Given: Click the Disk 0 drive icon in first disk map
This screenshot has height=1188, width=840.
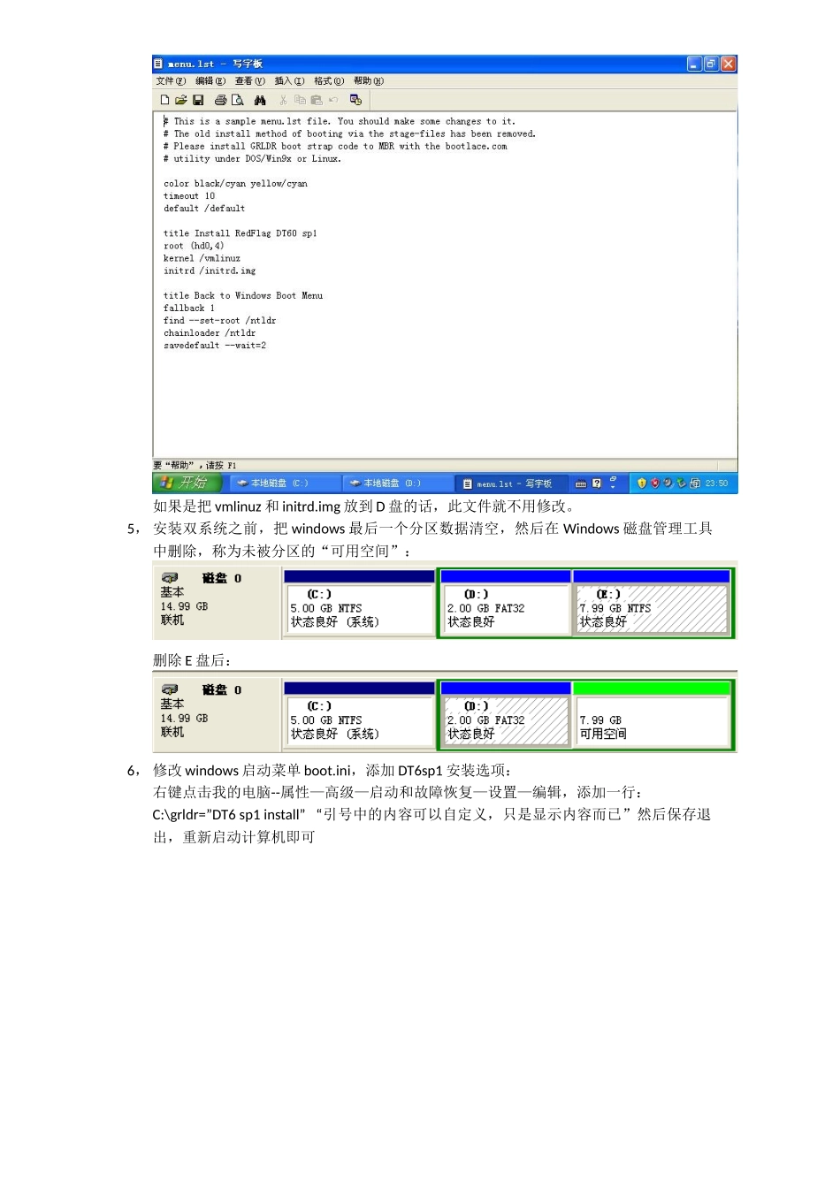Looking at the screenshot, I should [170, 578].
